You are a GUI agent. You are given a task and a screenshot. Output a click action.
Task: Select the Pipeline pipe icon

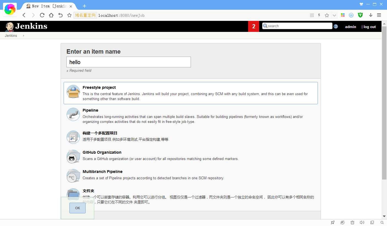(73, 114)
